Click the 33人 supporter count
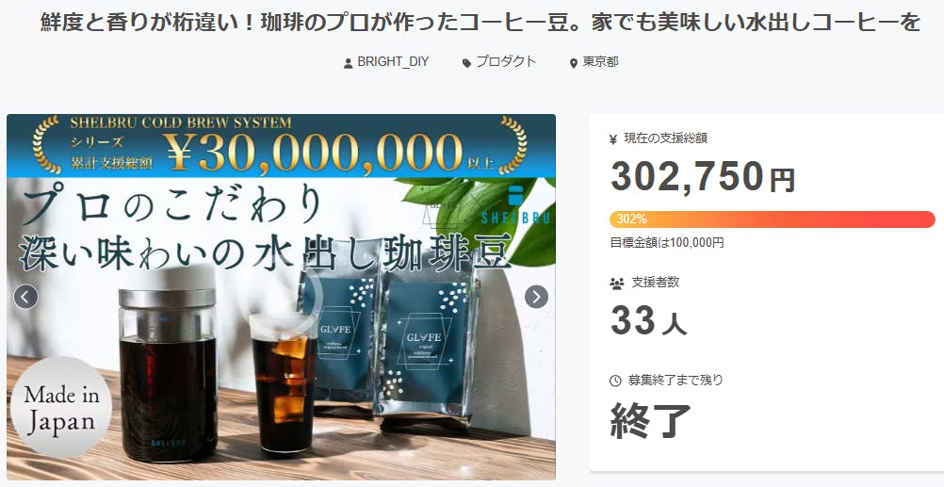The width and height of the screenshot is (944, 487). click(648, 321)
